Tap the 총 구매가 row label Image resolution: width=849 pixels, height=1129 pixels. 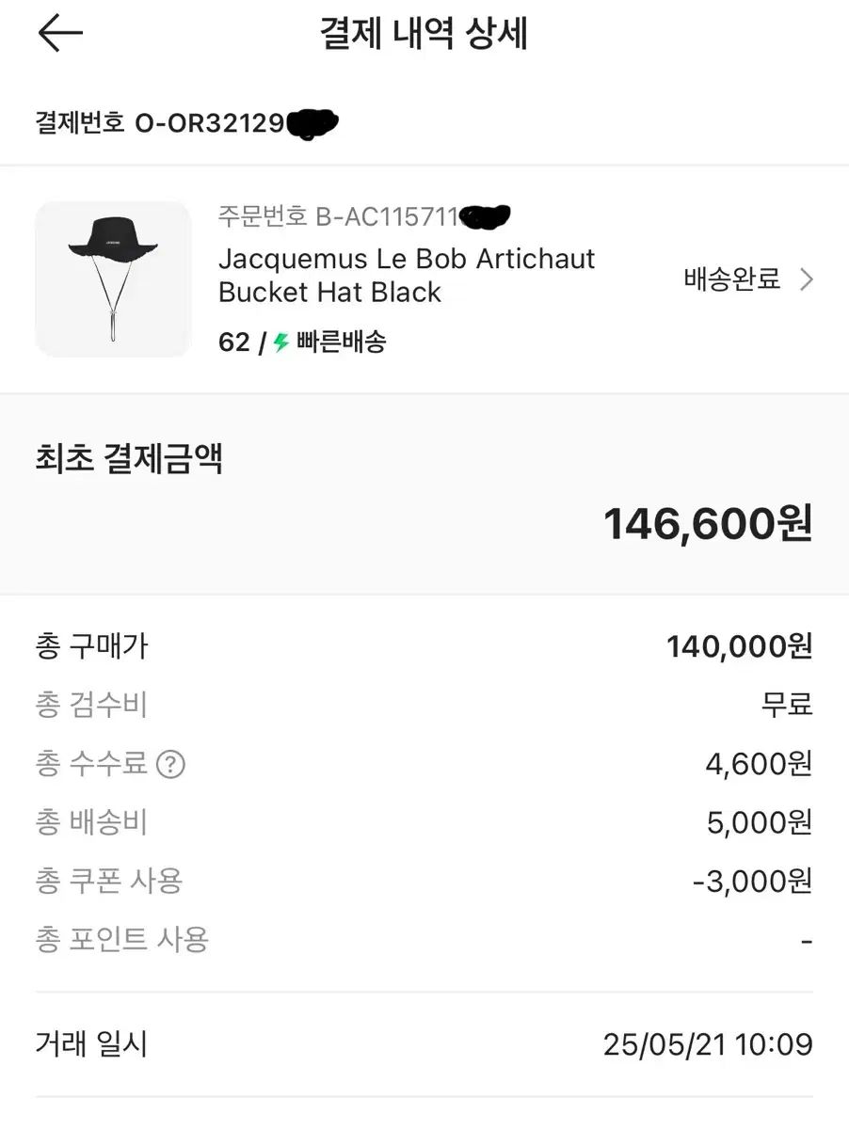point(91,646)
